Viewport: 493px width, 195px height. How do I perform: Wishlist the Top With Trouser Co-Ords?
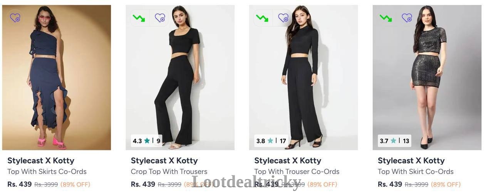click(283, 18)
